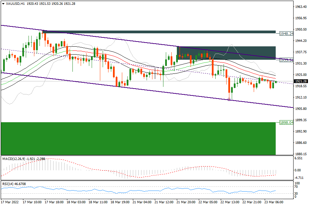
Task: Open the chart menu arrow beside XAUUSD,H1
Action: (x=3, y=3)
